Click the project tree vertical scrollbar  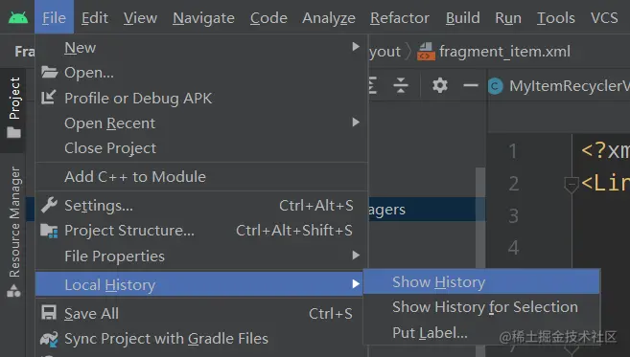pyautogui.click(x=480, y=218)
